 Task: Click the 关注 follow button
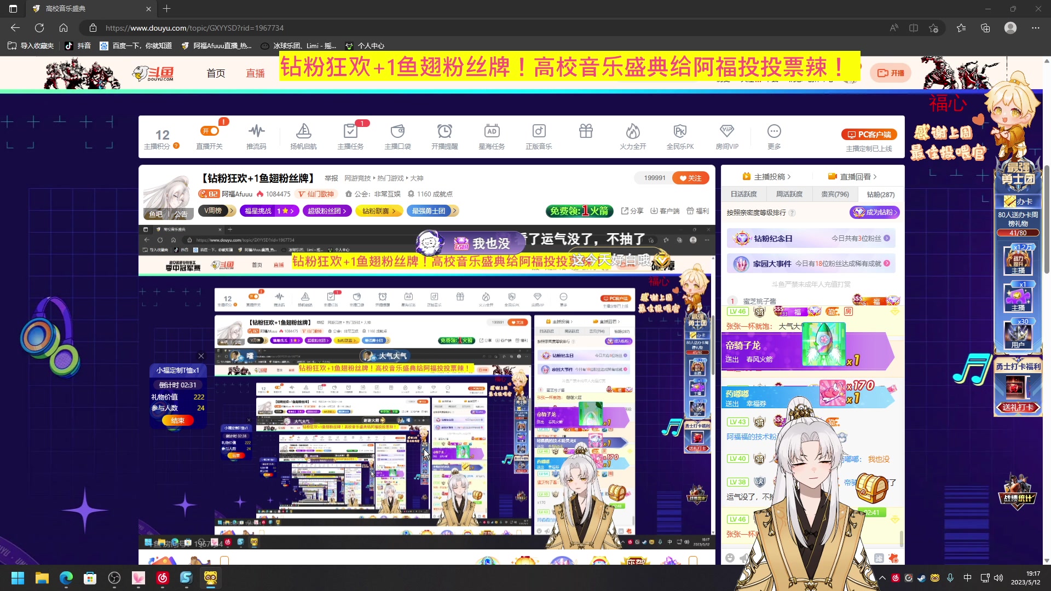click(691, 178)
